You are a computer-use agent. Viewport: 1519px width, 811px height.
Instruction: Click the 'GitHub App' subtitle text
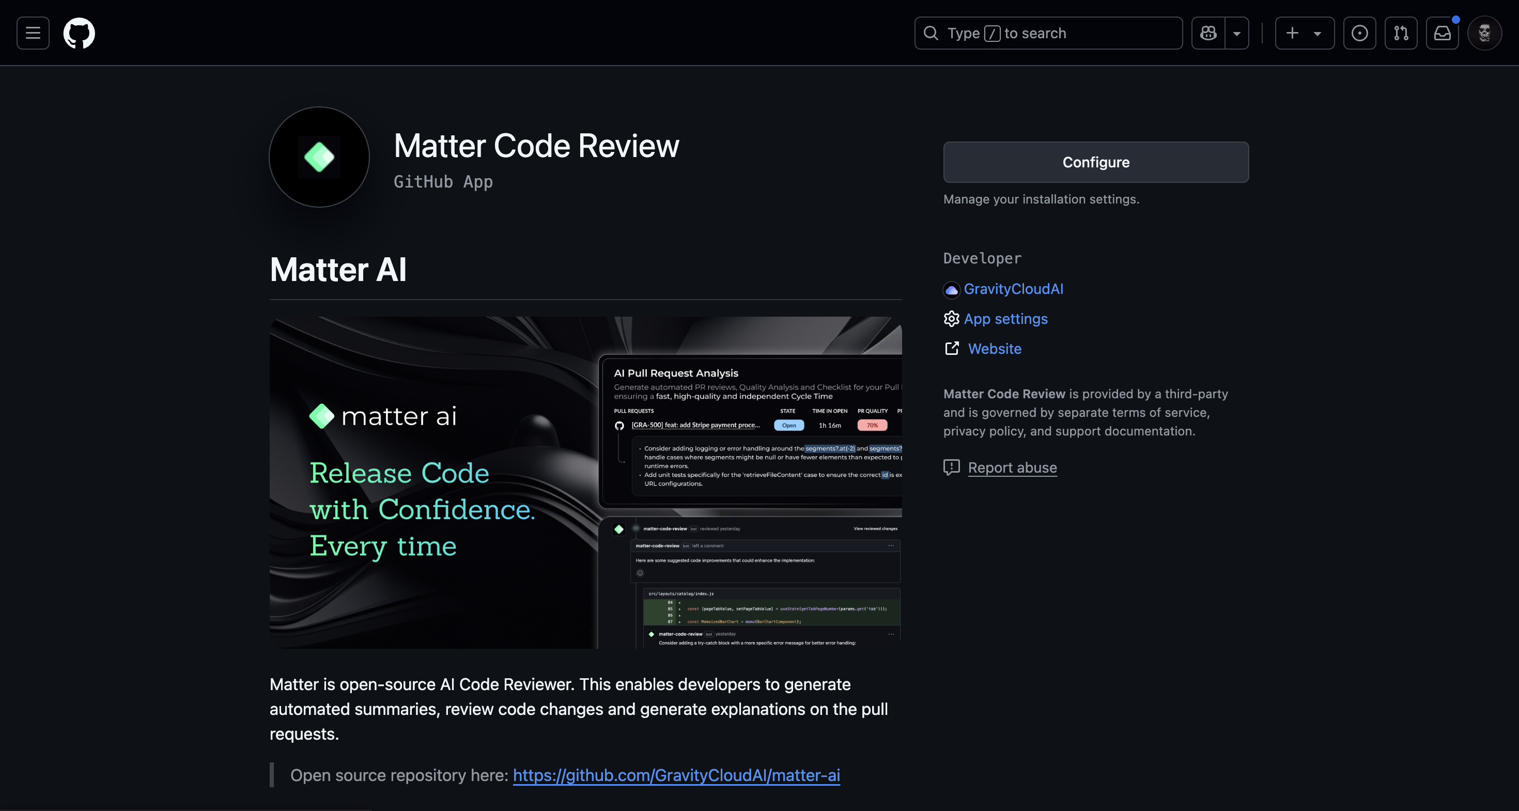(443, 181)
